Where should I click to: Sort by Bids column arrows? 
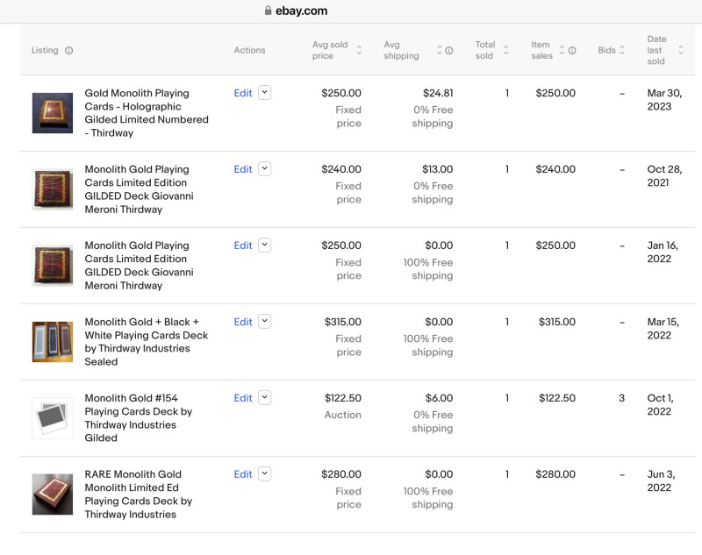(622, 51)
